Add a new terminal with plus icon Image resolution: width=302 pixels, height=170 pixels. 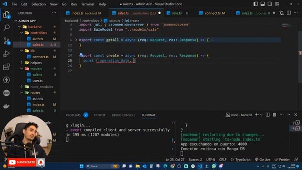(x=257, y=115)
